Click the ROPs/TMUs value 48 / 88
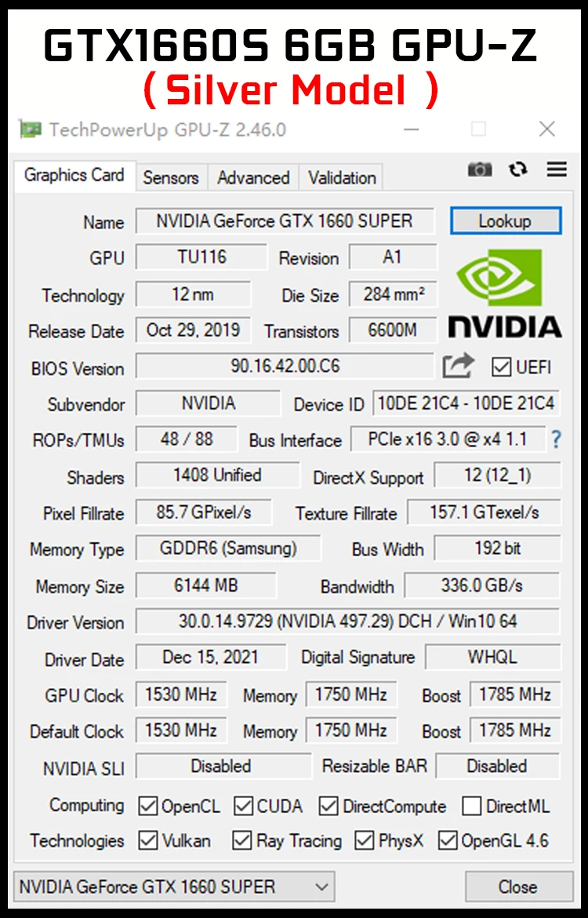This screenshot has width=588, height=918. pyautogui.click(x=187, y=439)
